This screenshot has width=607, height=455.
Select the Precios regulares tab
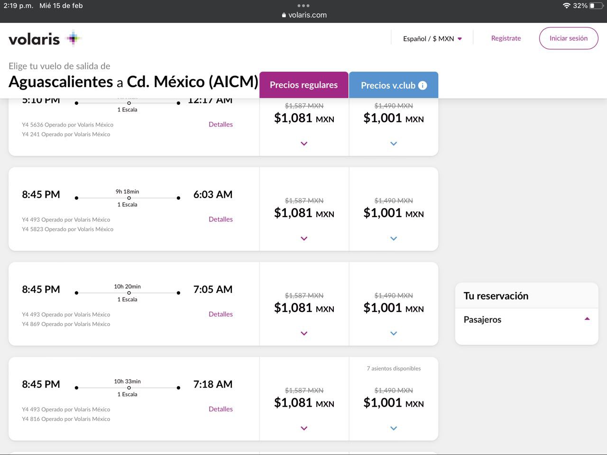303,85
